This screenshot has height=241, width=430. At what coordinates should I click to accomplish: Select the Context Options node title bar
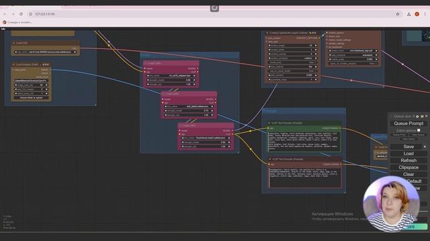coord(292,33)
